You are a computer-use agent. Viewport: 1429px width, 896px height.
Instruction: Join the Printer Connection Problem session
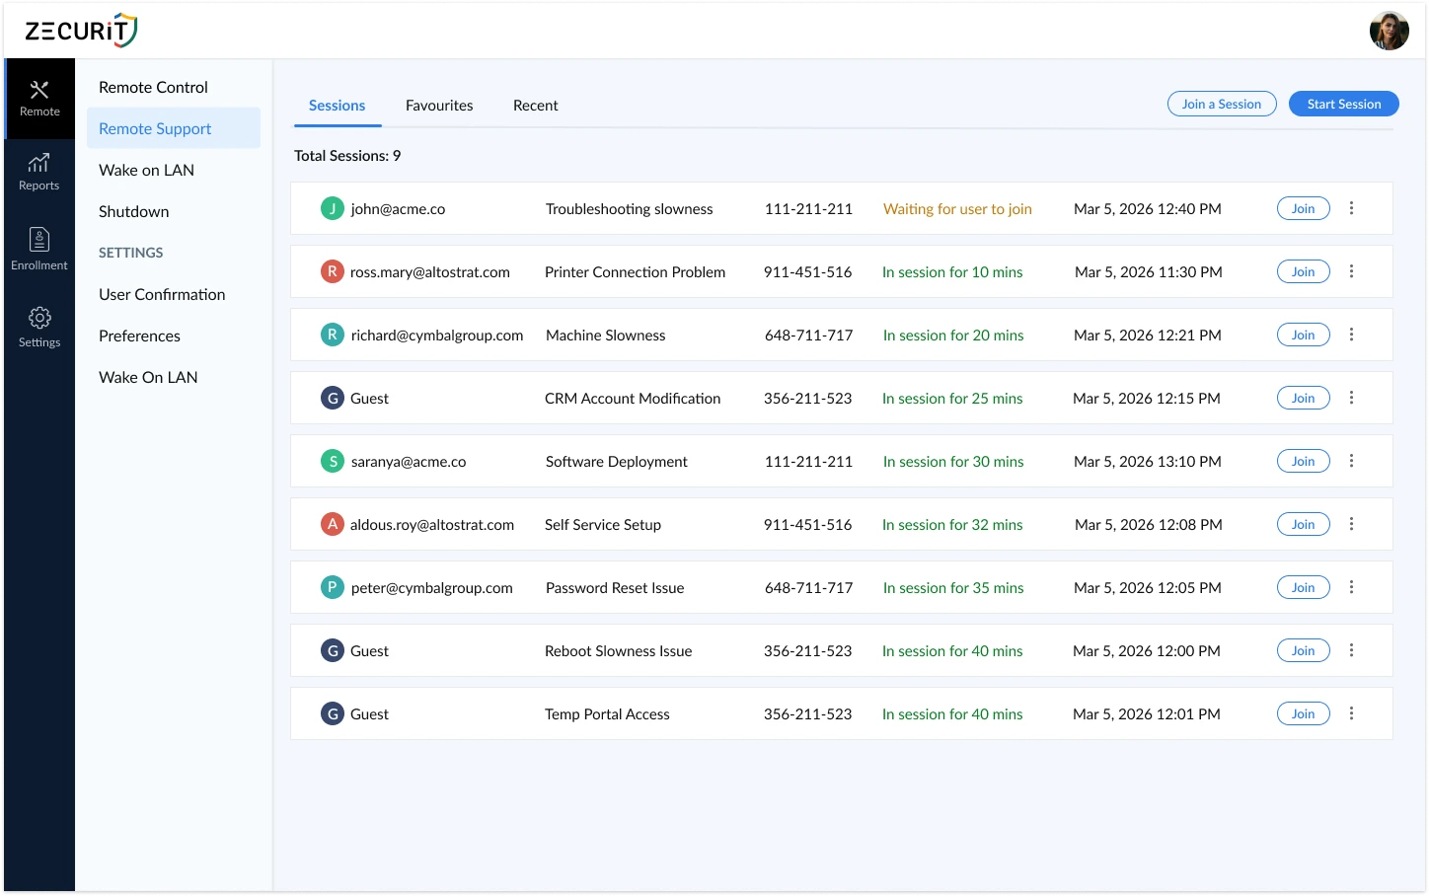click(1303, 271)
